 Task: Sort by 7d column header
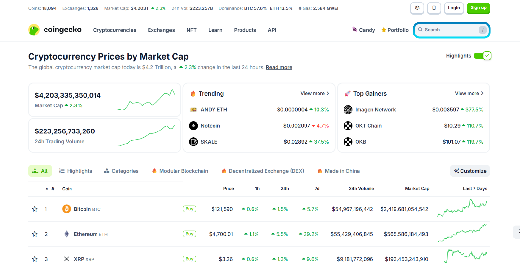coord(317,189)
